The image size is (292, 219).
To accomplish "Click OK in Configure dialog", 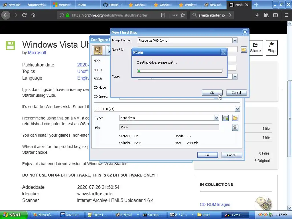I will 208,155.
